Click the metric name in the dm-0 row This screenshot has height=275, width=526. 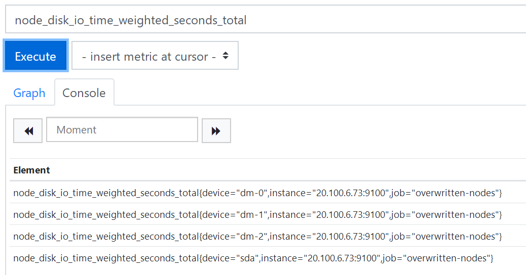pyautogui.click(x=105, y=193)
